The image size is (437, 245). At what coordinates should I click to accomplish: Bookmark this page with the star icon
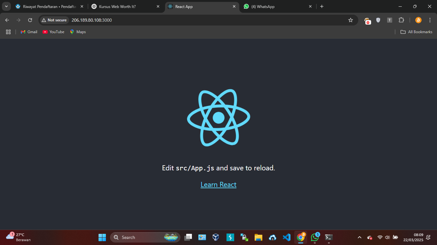(351, 20)
